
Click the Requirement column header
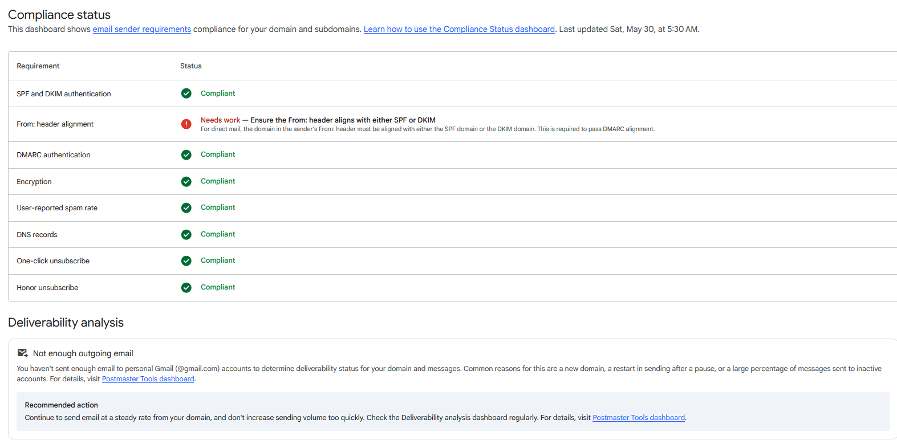(x=38, y=66)
